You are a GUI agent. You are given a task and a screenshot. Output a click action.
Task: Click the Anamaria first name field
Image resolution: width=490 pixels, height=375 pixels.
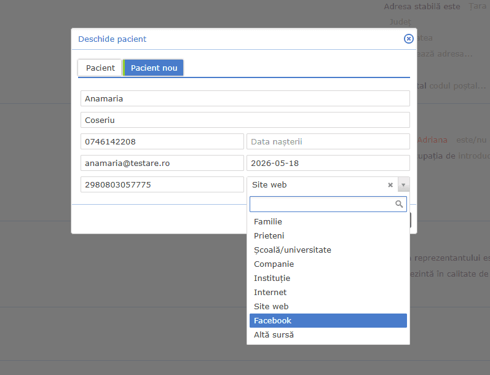coord(245,98)
